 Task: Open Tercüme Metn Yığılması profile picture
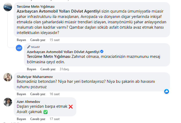[7, 7]
